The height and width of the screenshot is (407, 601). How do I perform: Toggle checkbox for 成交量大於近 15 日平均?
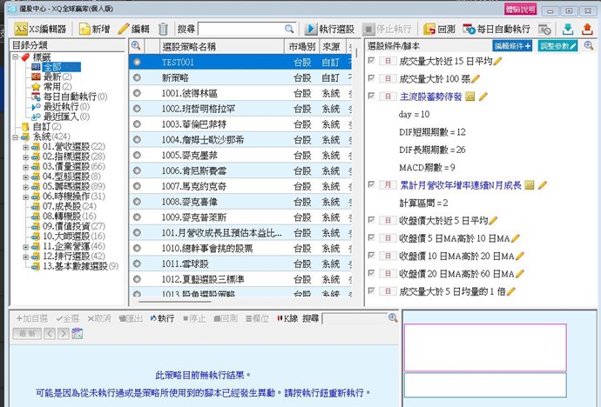point(372,62)
